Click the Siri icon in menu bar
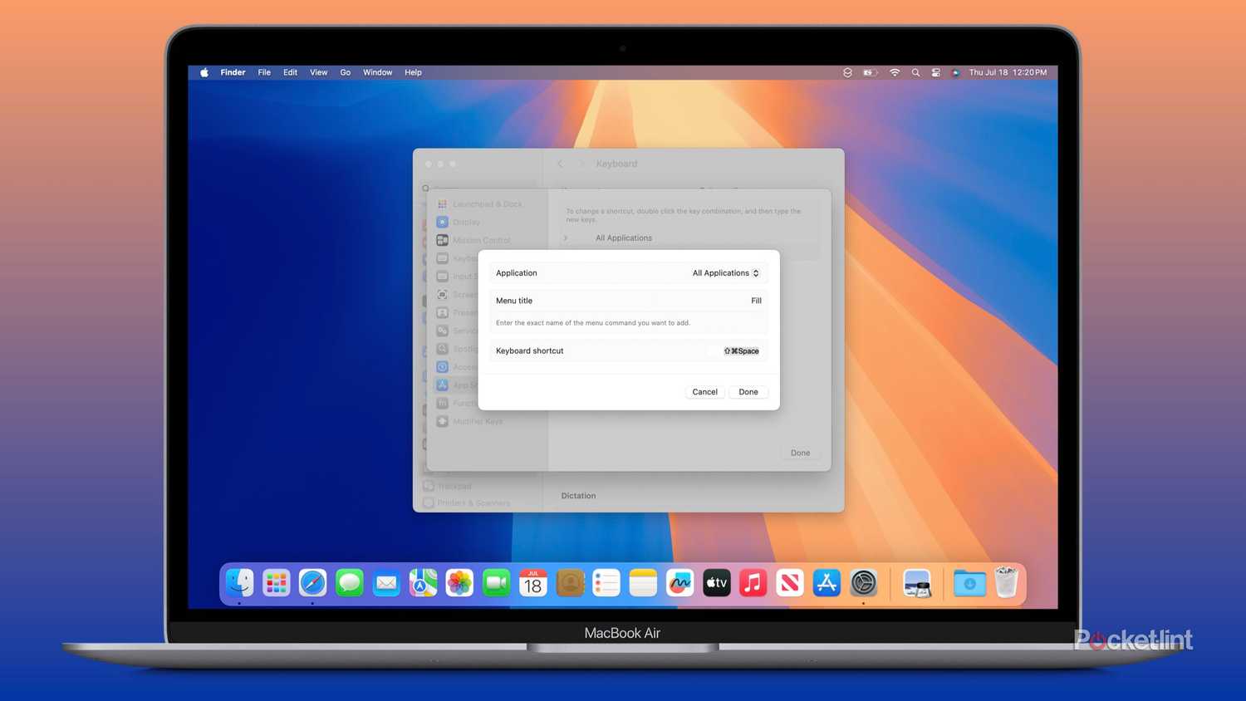Viewport: 1246px width, 701px height. coord(955,72)
